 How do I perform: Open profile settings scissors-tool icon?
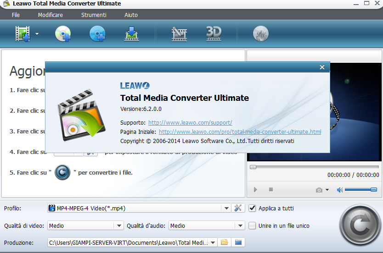click(x=238, y=208)
